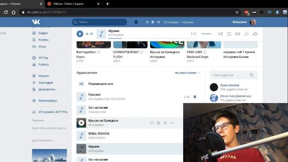Click the browser downloads arrow icon
288x162 pixels.
277,12
